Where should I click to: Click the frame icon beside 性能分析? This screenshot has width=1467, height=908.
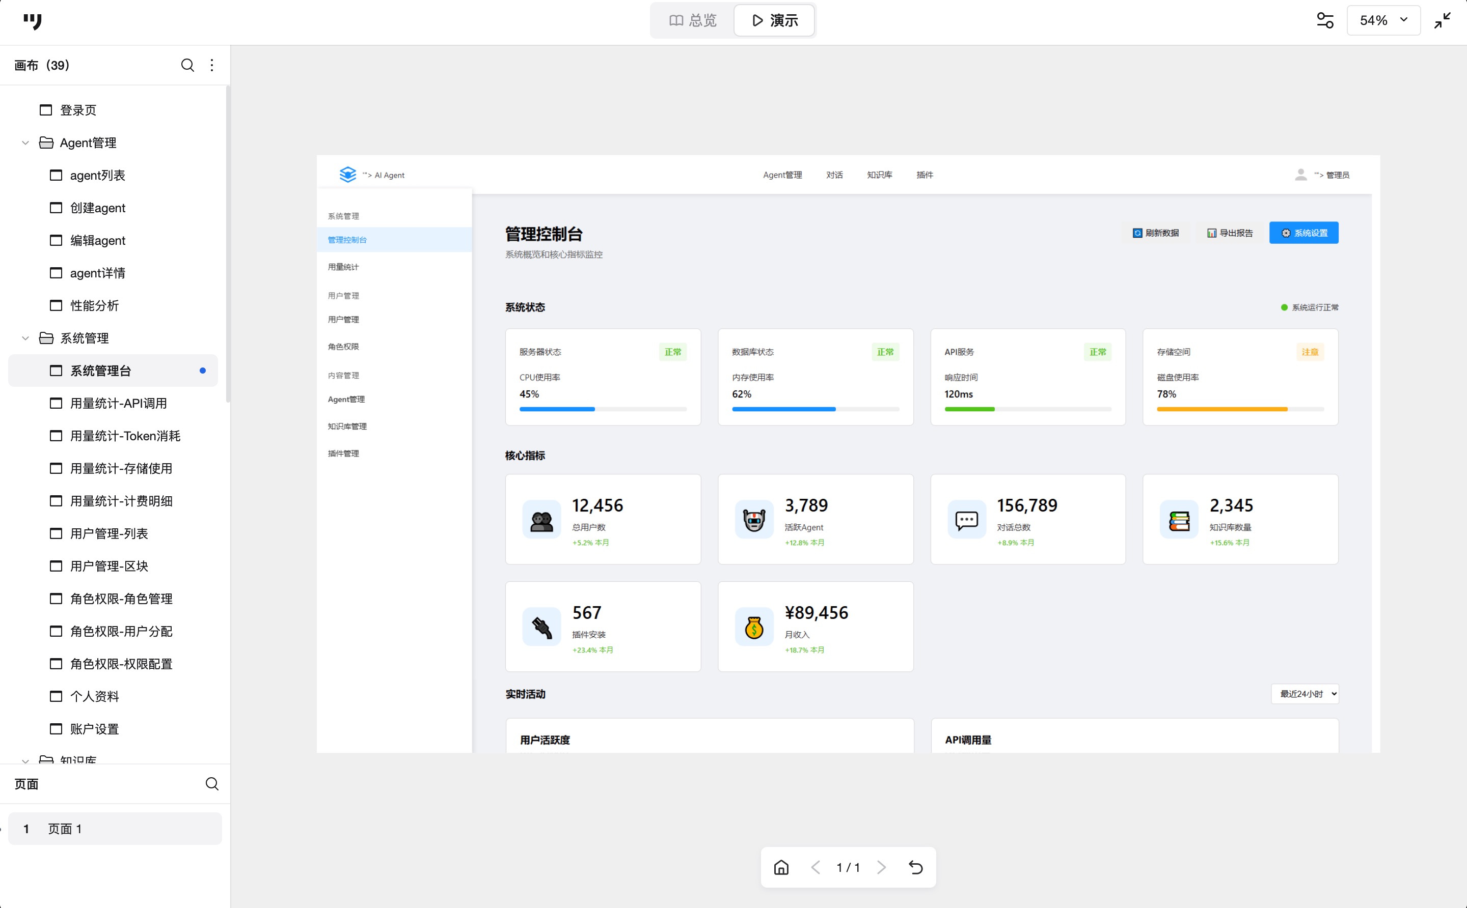coord(56,305)
